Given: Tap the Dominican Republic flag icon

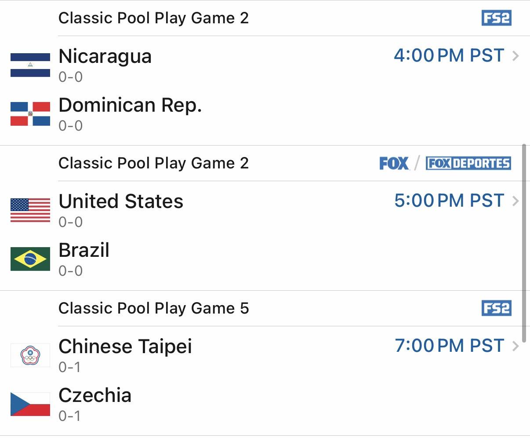Looking at the screenshot, I should click(x=30, y=114).
